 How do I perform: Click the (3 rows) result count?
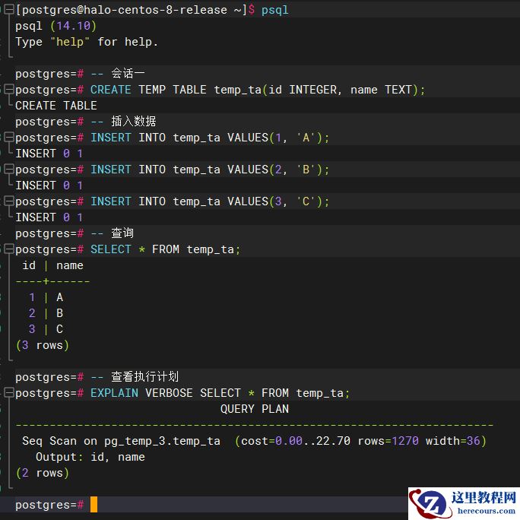tap(43, 345)
